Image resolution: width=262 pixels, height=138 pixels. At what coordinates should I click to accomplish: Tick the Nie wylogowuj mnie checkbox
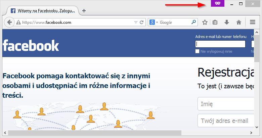(x=197, y=51)
